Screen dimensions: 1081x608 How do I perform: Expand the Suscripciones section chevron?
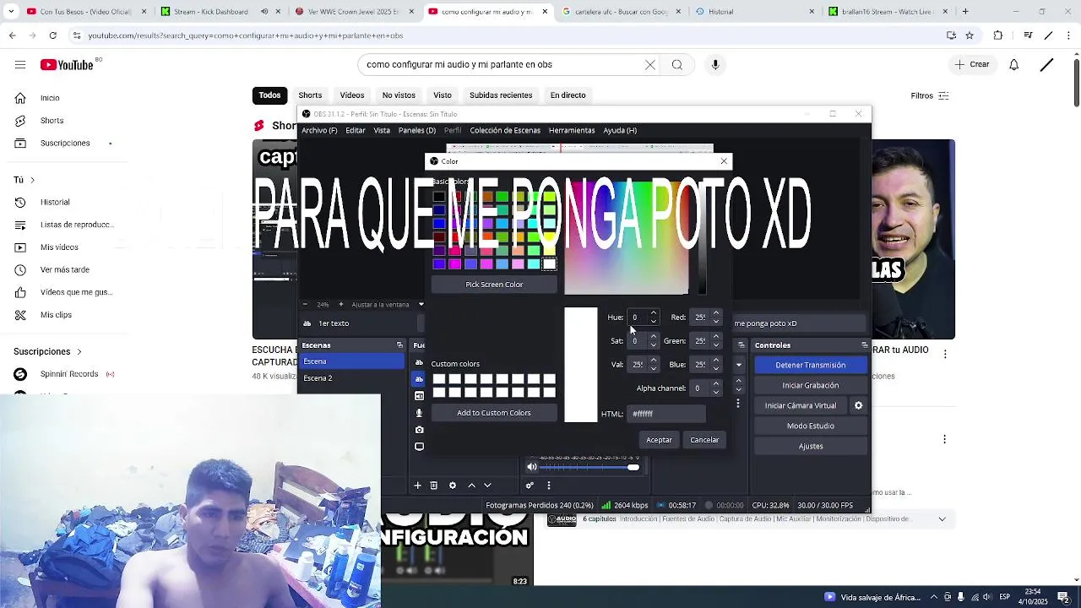point(79,351)
